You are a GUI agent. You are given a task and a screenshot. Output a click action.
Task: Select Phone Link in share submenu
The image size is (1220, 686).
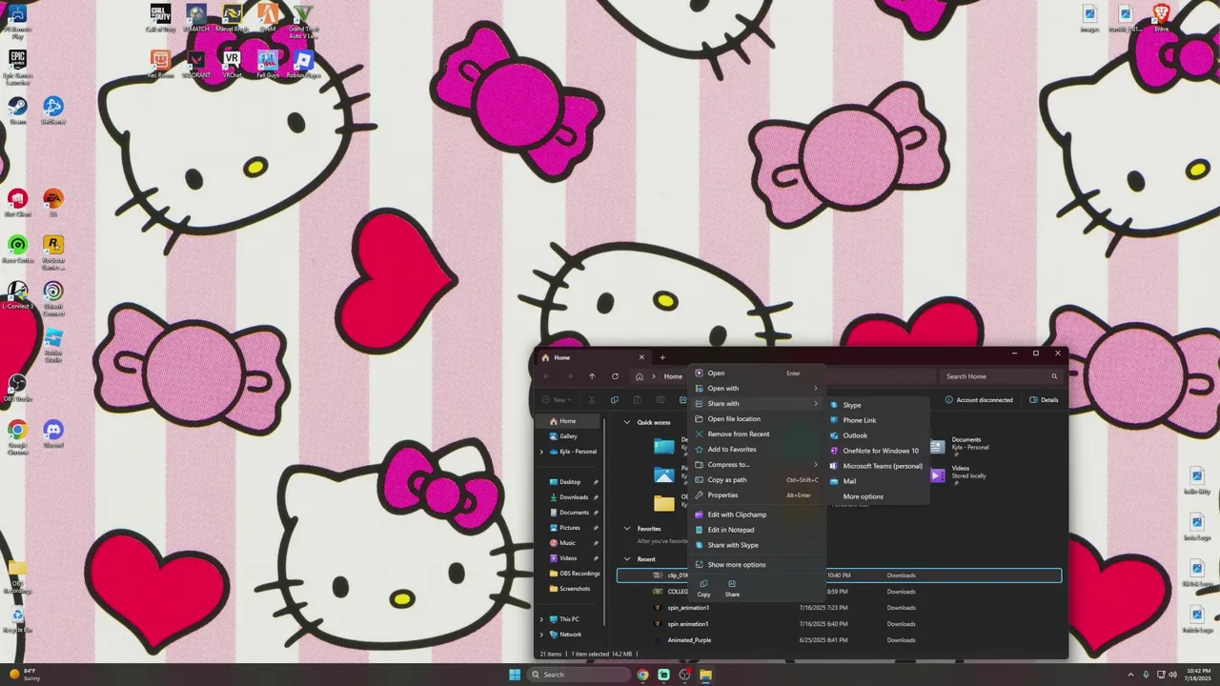click(877, 420)
